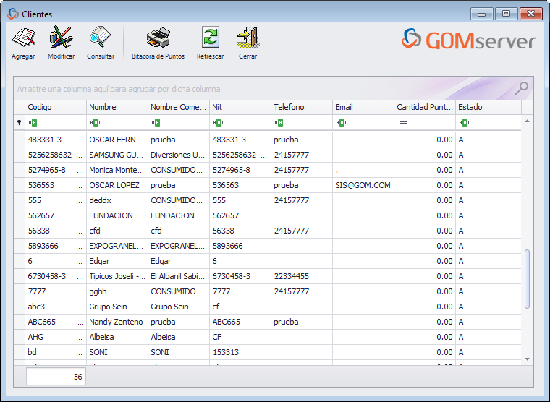
Task: Click the Telefono column filter ABC icon
Action: [x=280, y=122]
